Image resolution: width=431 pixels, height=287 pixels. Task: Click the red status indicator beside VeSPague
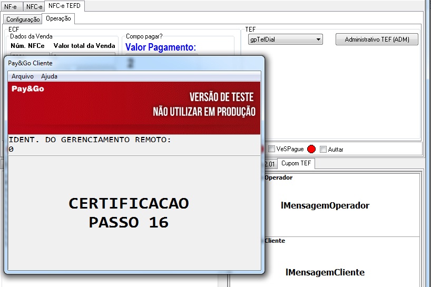click(x=311, y=149)
